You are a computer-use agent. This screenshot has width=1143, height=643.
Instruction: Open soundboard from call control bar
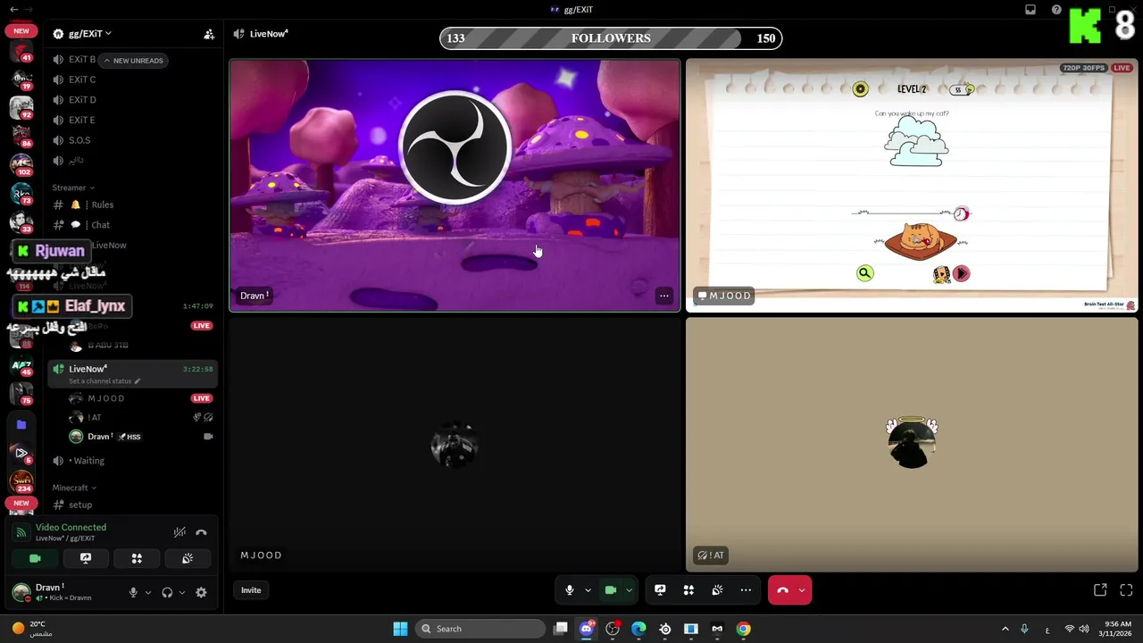717,590
